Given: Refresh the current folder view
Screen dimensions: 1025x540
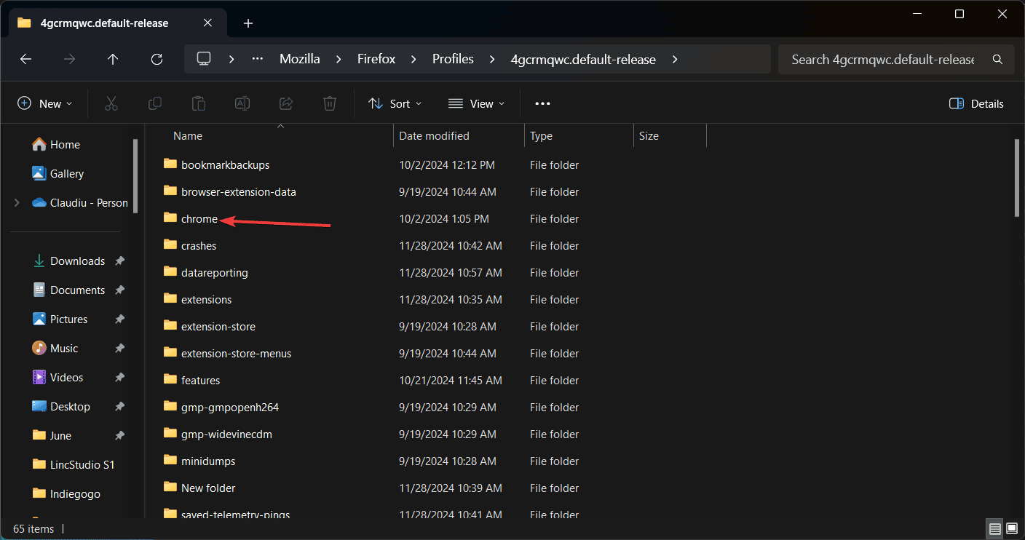Looking at the screenshot, I should point(157,60).
